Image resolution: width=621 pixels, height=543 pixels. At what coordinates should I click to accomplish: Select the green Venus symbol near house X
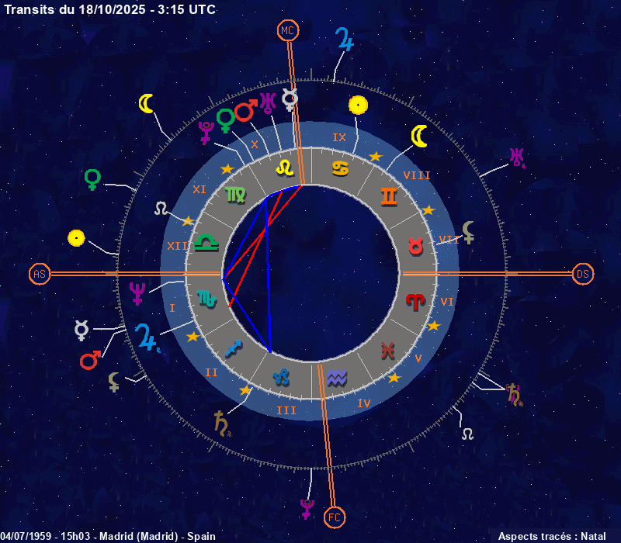tap(226, 120)
